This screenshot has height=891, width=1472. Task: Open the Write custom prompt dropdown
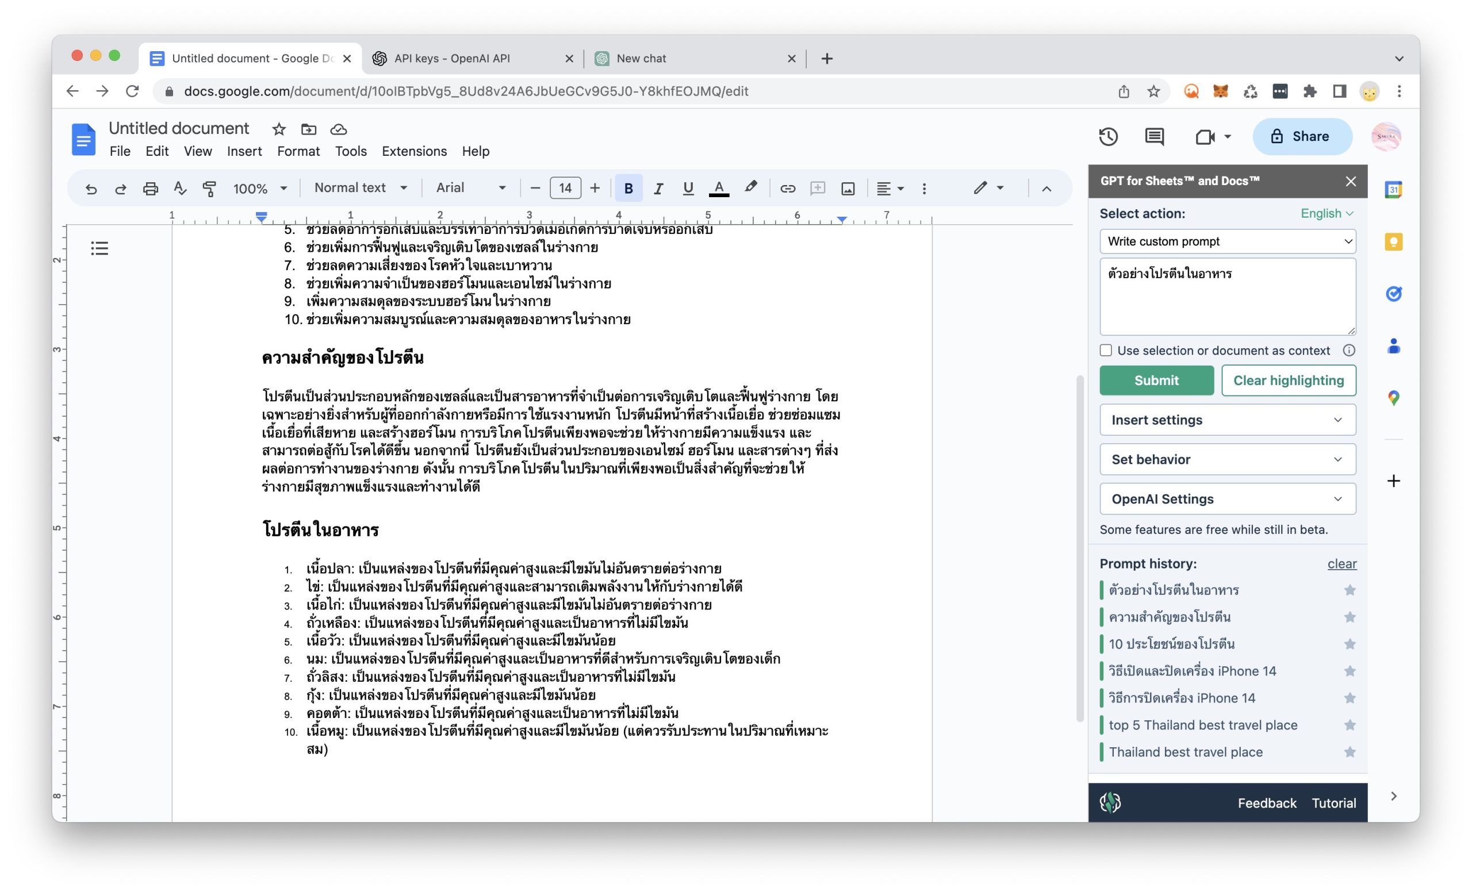1227,241
